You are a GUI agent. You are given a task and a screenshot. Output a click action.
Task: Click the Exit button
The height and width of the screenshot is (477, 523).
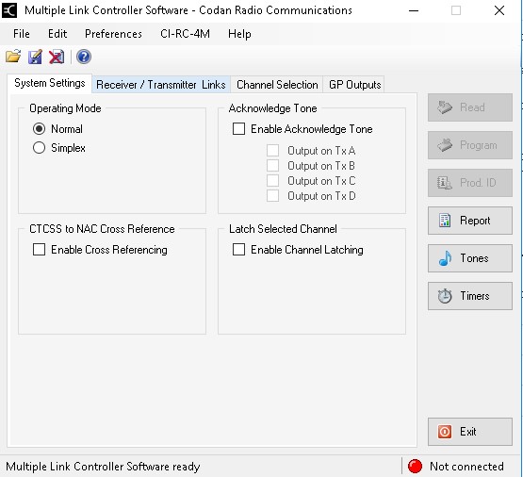click(470, 432)
